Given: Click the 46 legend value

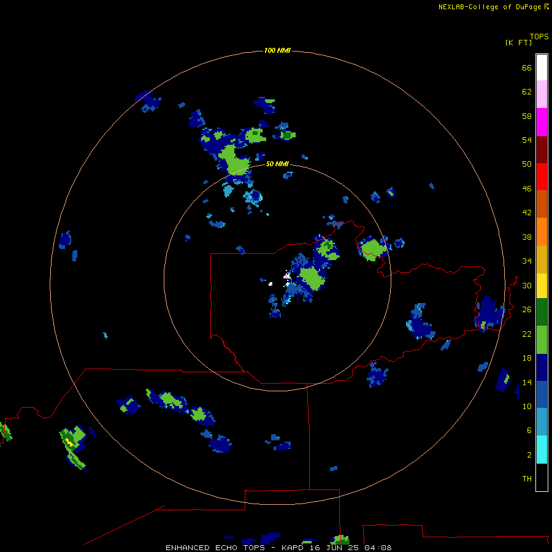Looking at the screenshot, I should tap(527, 188).
